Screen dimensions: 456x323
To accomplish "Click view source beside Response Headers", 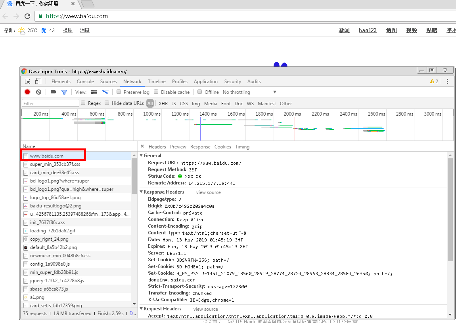I will pos(209,192).
